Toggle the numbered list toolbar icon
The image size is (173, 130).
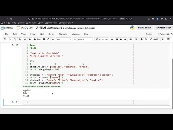point(136,39)
